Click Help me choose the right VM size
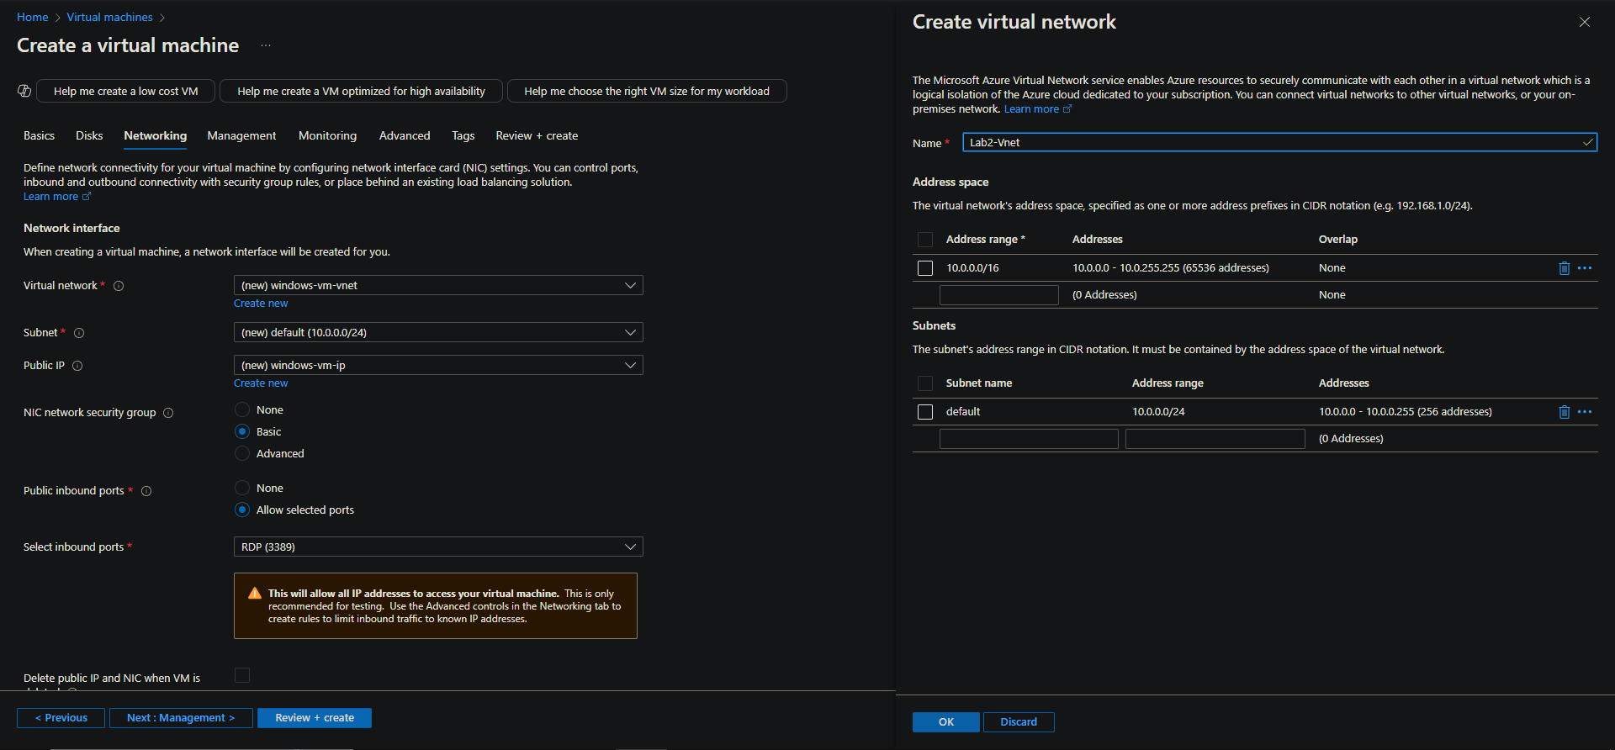The image size is (1615, 750). point(647,91)
